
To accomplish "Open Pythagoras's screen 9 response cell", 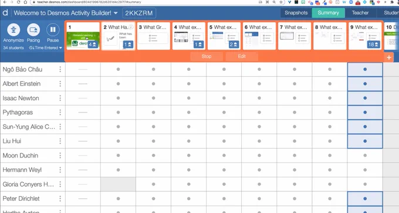I will coord(365,112).
